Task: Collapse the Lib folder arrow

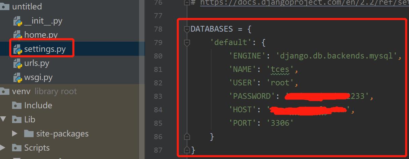Action: [x=3, y=119]
